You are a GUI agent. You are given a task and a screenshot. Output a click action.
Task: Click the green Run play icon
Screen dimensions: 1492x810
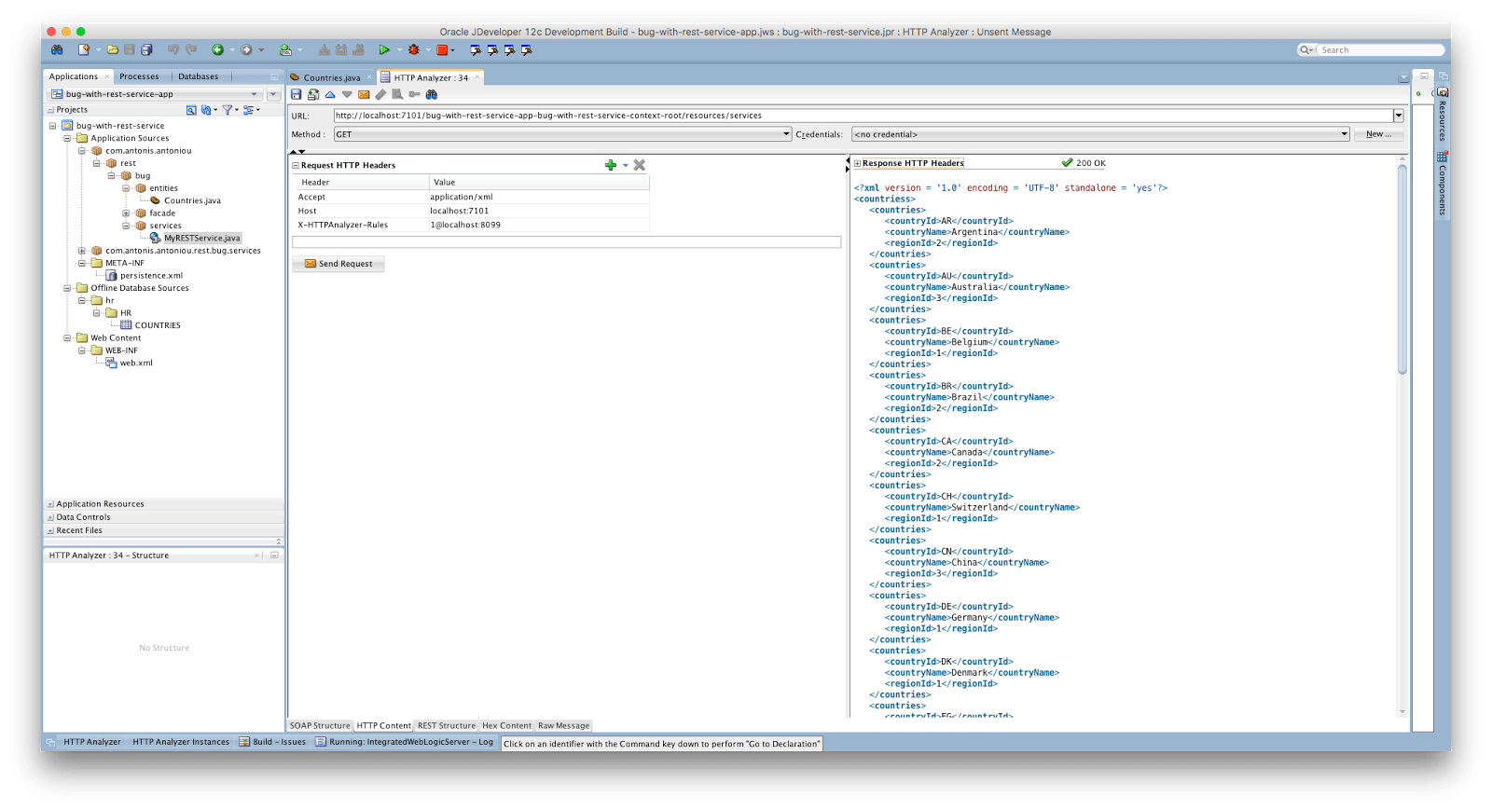tap(383, 50)
